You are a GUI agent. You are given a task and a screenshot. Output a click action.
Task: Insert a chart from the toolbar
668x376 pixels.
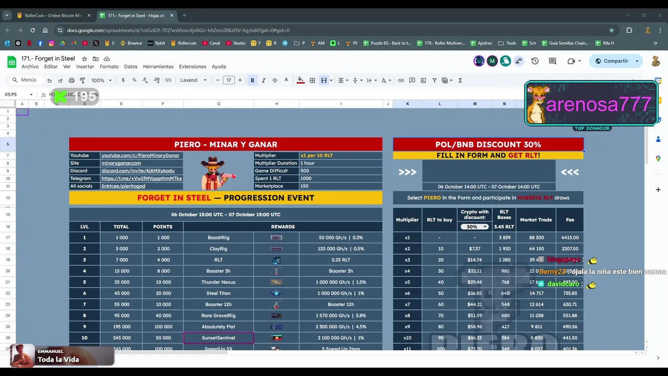click(423, 80)
